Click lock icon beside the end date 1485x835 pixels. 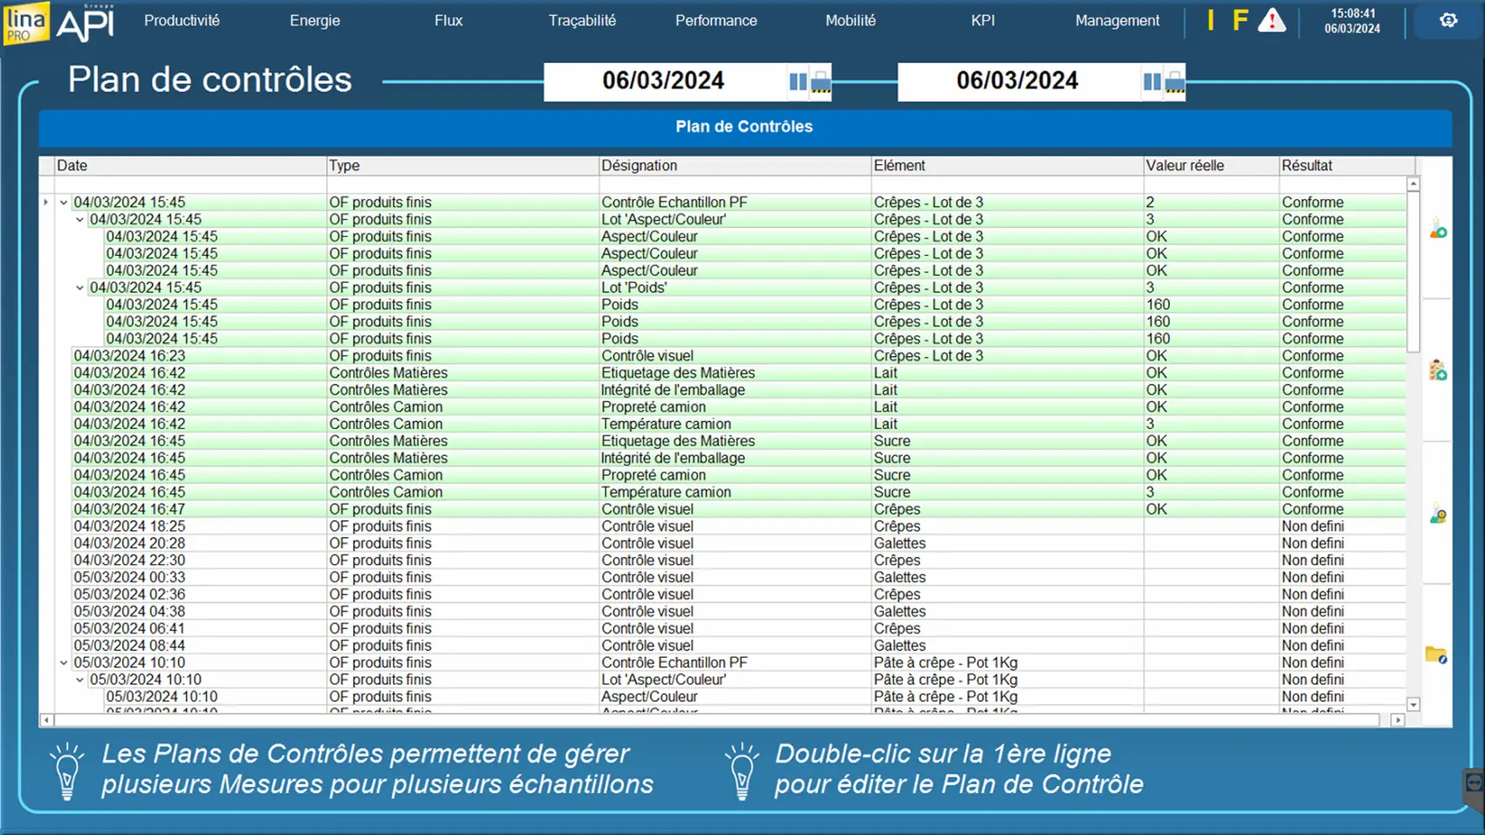1176,82
